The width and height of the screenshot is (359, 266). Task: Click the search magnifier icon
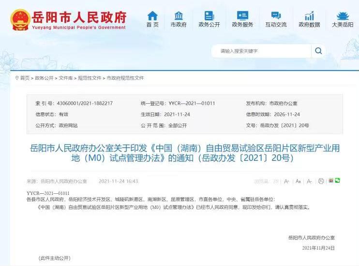pyautogui.click(x=318, y=51)
